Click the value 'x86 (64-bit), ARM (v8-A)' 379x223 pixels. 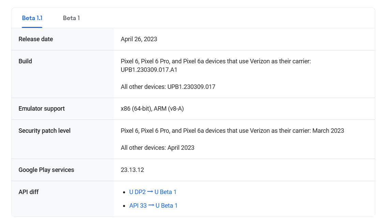tap(152, 109)
